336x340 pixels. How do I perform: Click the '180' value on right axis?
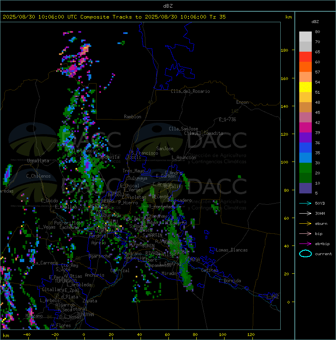point(284,50)
